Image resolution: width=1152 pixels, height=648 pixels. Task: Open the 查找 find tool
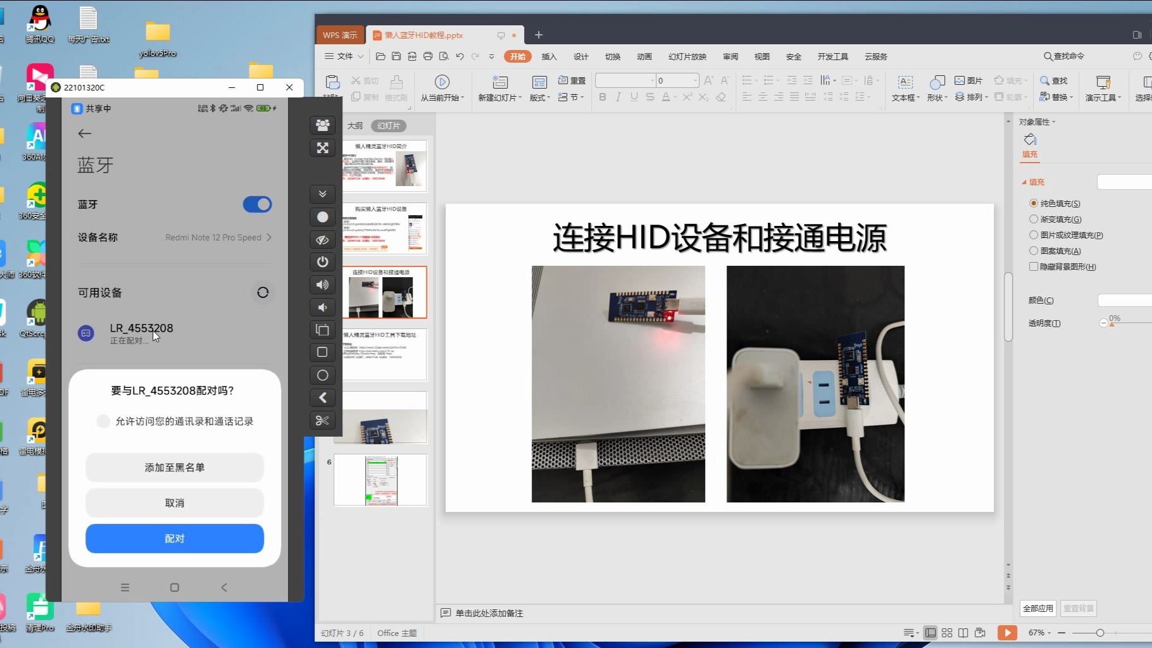tap(1054, 80)
